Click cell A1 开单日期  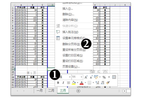(21, 8)
